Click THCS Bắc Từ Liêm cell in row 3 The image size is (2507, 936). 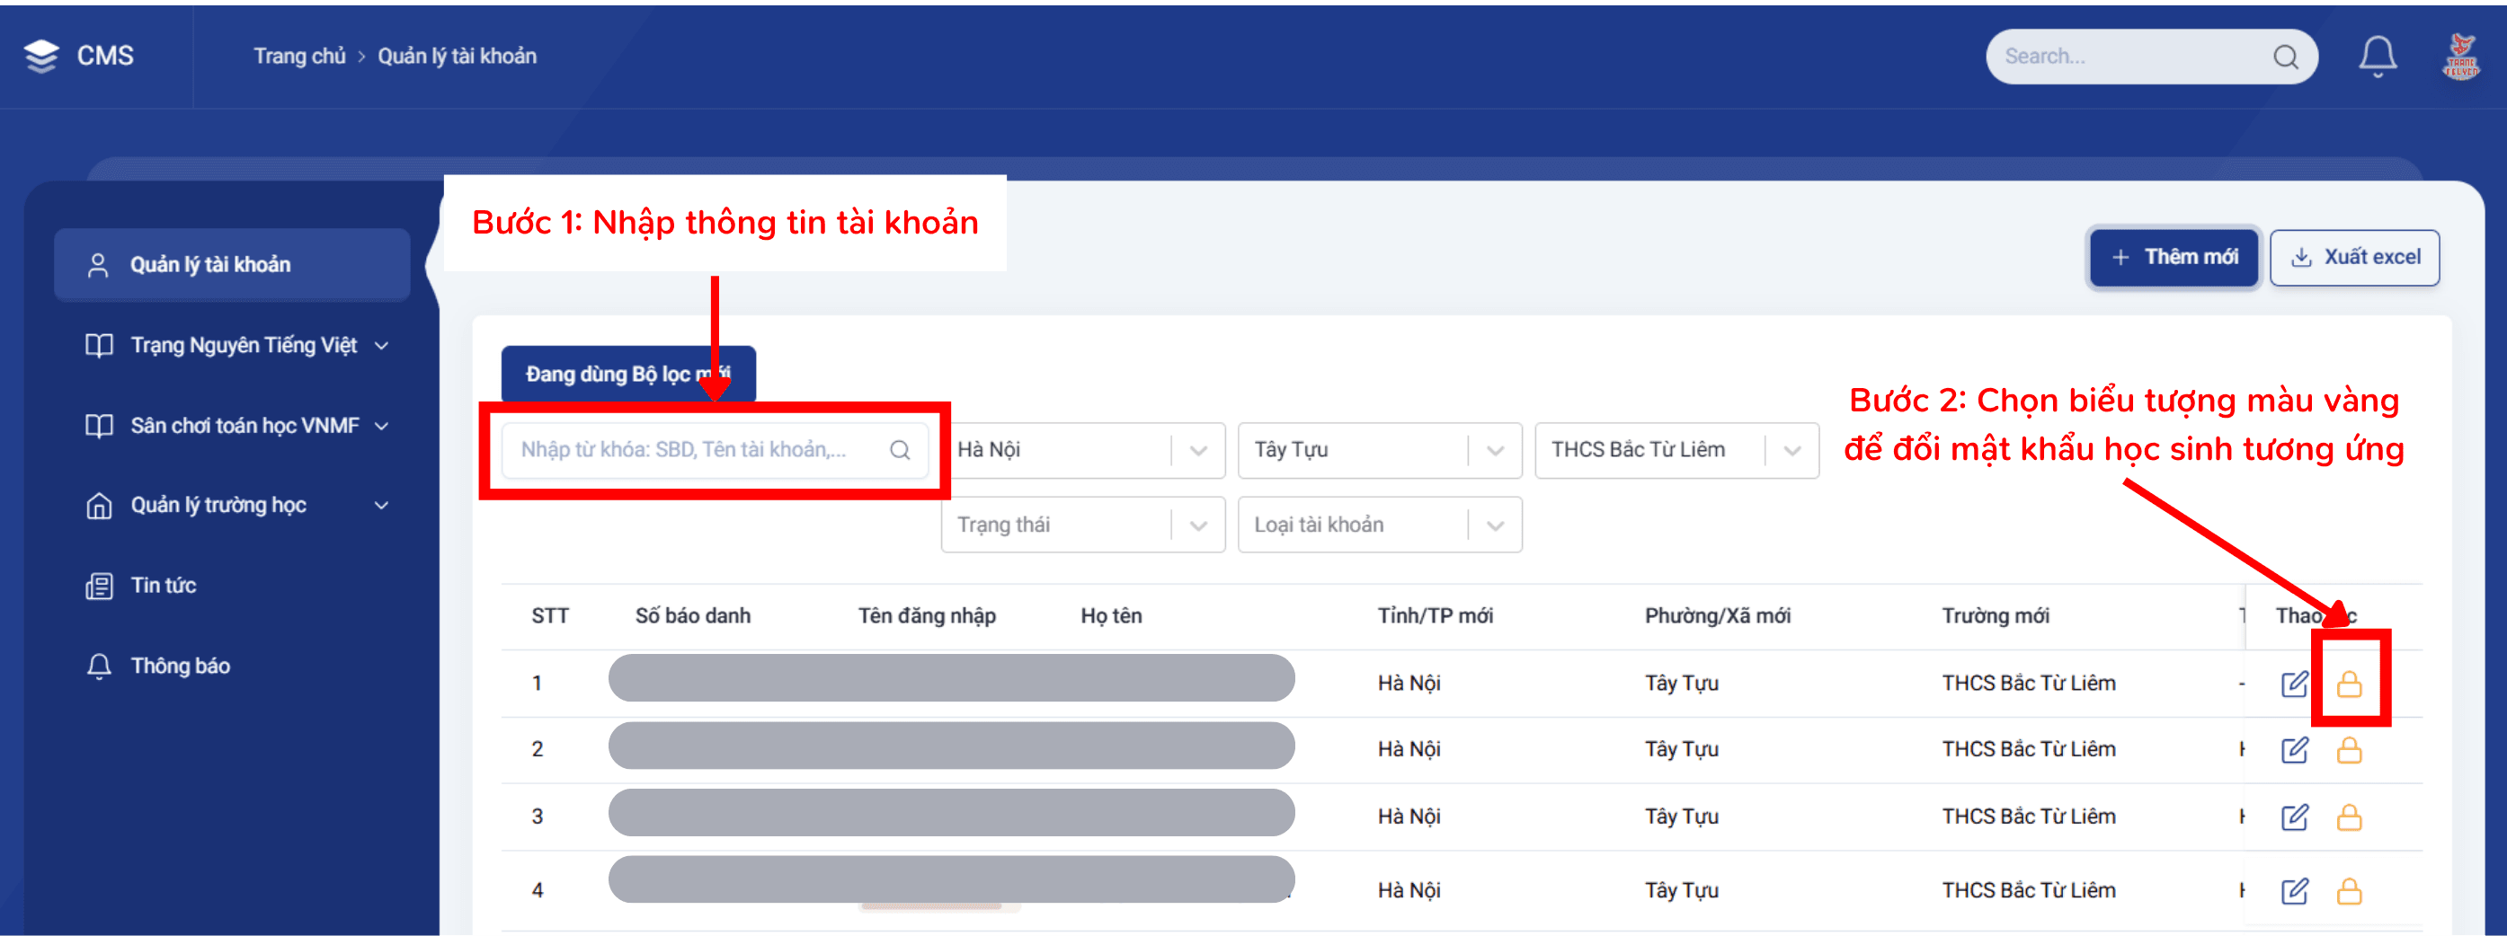tap(2028, 817)
